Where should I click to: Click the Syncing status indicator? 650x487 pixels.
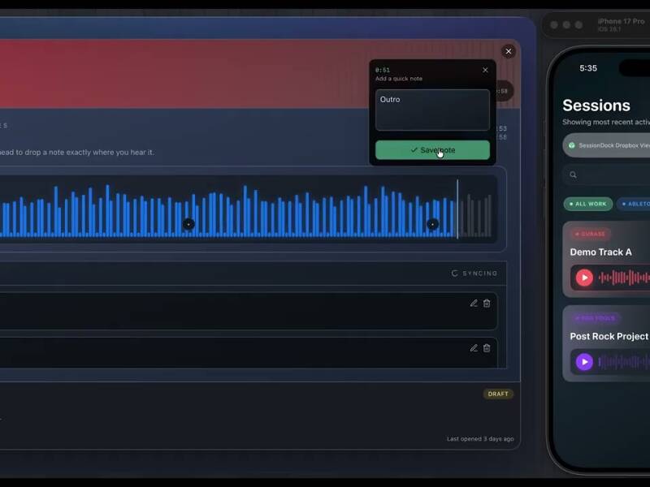pos(474,274)
